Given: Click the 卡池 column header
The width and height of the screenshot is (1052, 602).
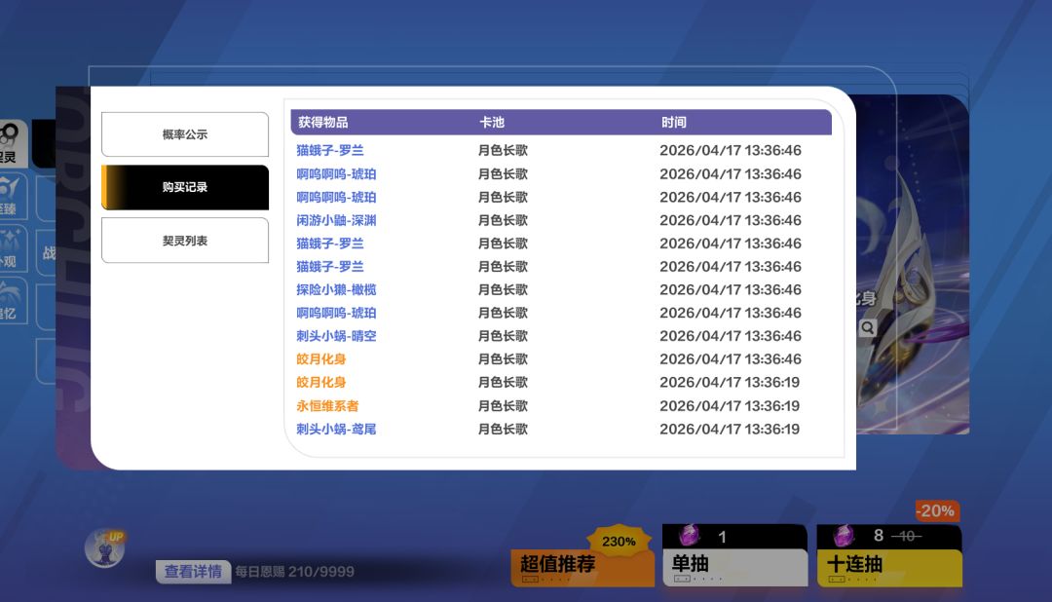Looking at the screenshot, I should pyautogui.click(x=491, y=122).
